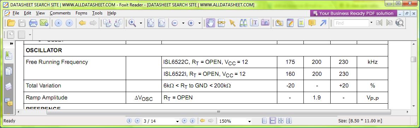Click the Zoom Out minus icon
Viewport: 420px width, 128px height.
[174, 23]
